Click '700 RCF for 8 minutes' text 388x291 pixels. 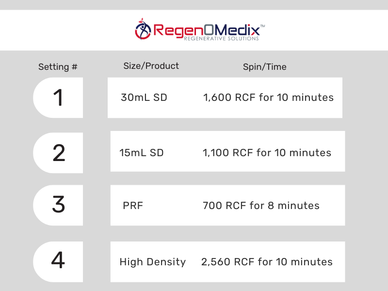[x=261, y=206]
